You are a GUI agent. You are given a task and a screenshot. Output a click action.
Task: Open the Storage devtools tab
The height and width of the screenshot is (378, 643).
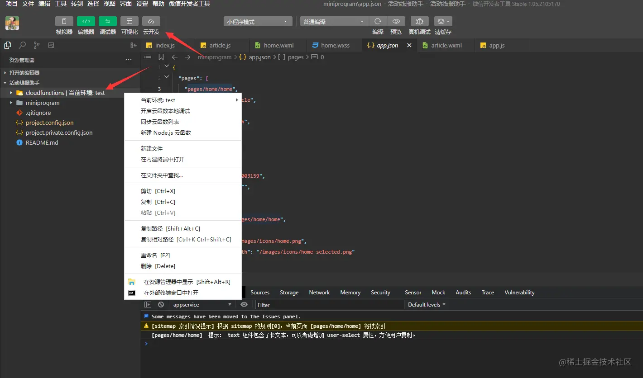coord(289,293)
